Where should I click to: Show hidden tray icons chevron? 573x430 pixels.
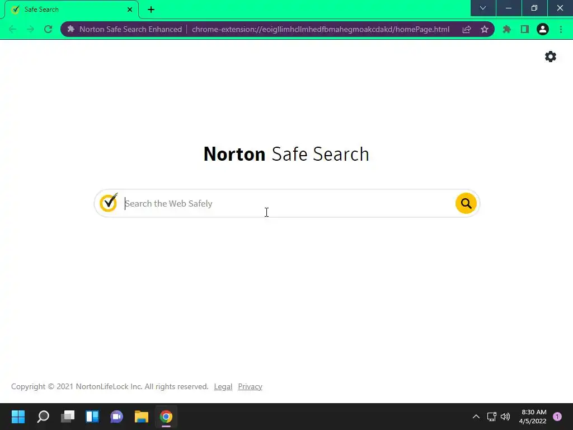[476, 417]
